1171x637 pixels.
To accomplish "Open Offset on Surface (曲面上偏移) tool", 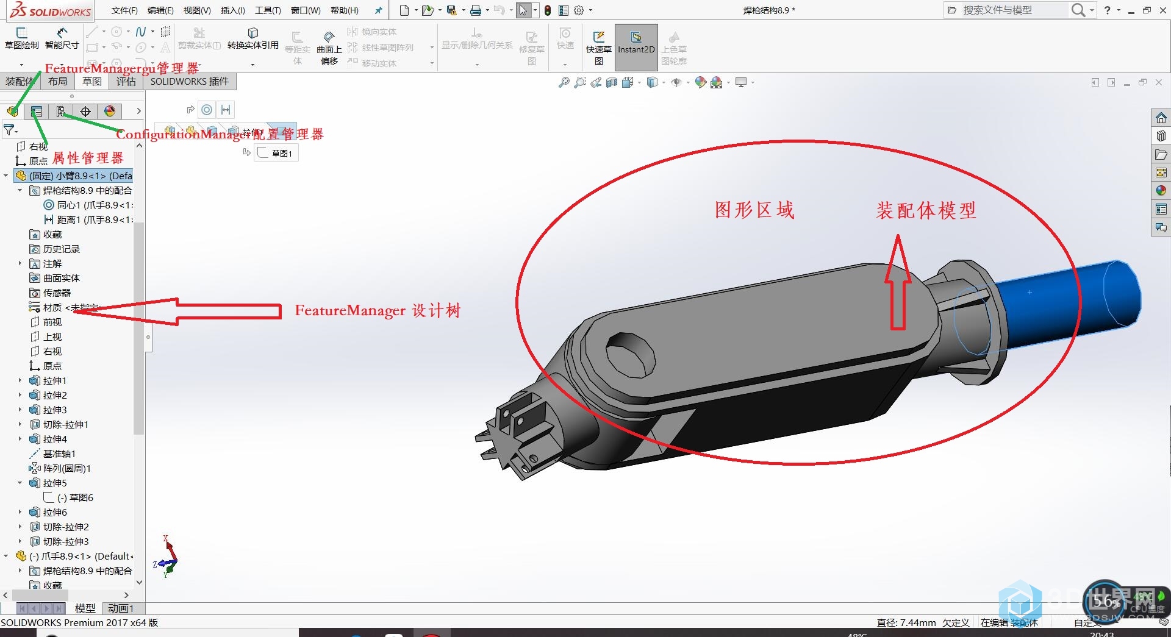I will click(x=329, y=48).
